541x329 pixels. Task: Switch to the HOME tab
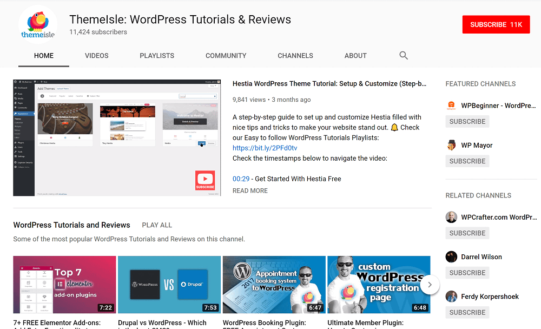point(44,56)
